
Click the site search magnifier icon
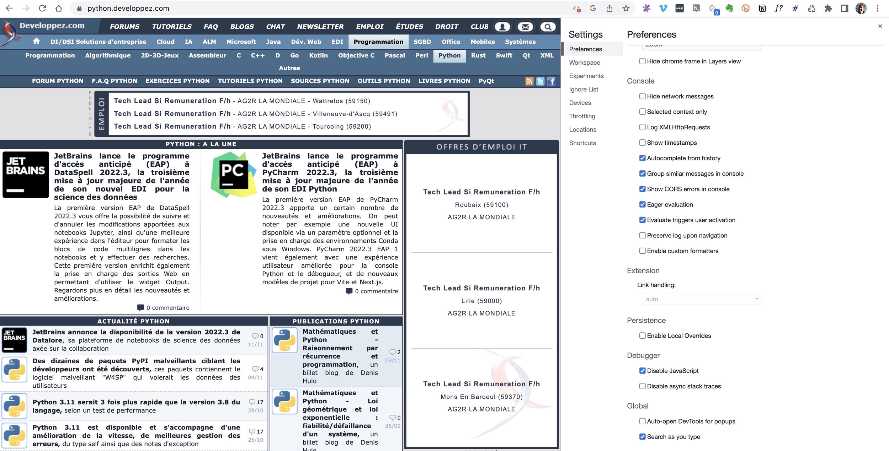coord(548,27)
